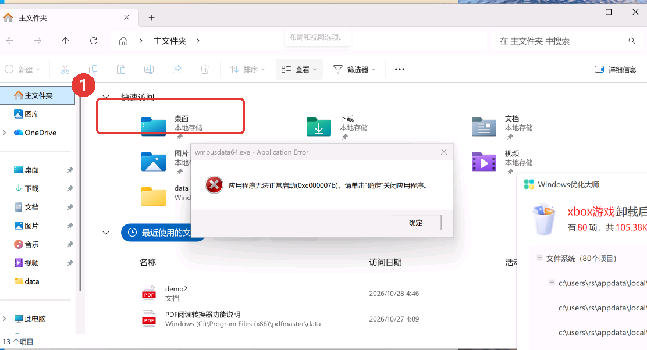Unpin 桌面 in the sidebar
Viewport: 647px width, 350px height.
click(70, 170)
